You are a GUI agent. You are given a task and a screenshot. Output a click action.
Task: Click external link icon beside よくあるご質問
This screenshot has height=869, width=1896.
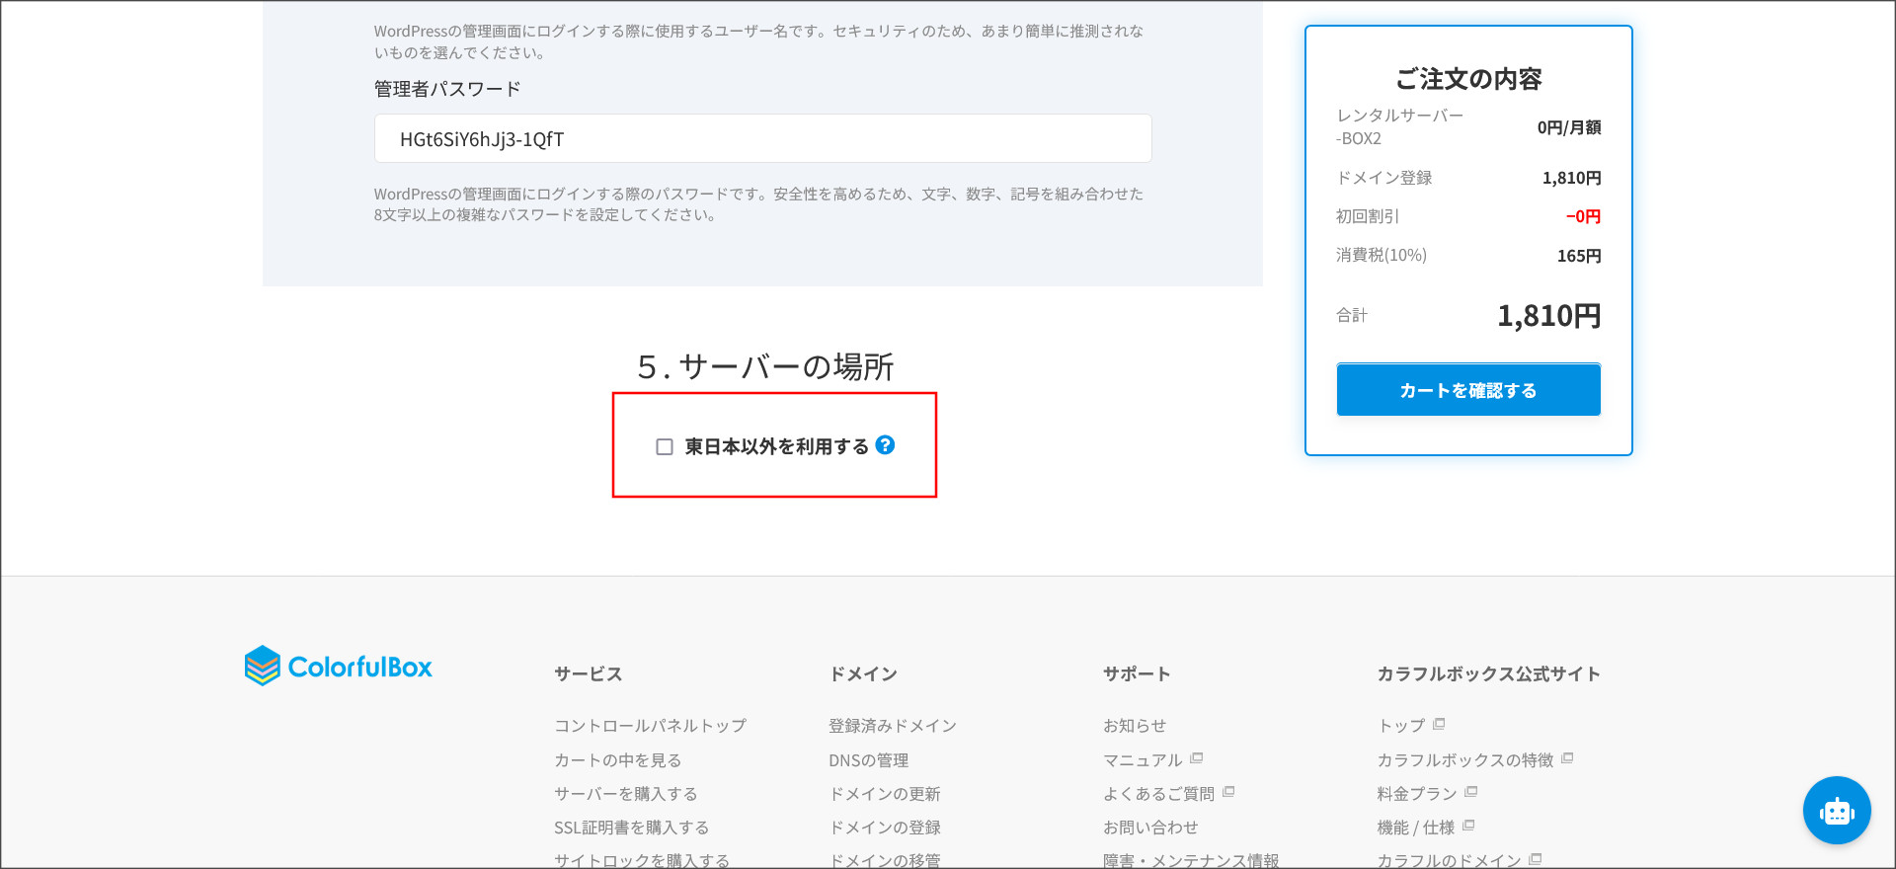click(x=1228, y=792)
